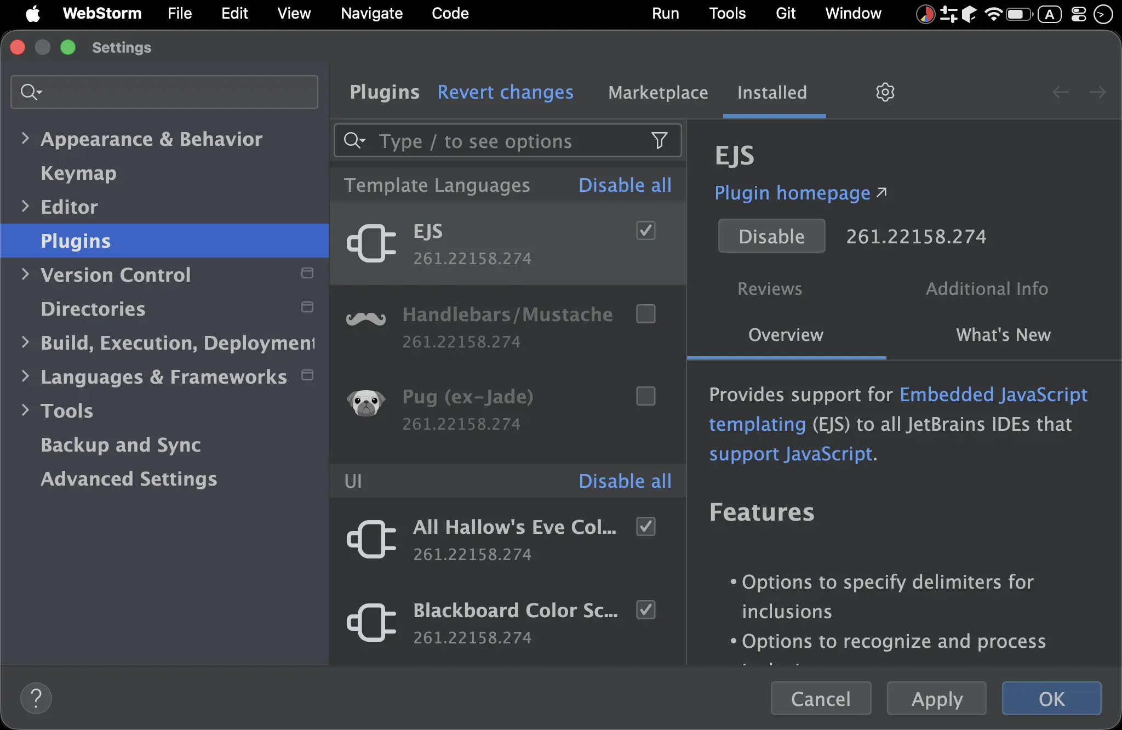Image resolution: width=1122 pixels, height=730 pixels.
Task: Open the What's New tab
Action: [x=1004, y=334]
